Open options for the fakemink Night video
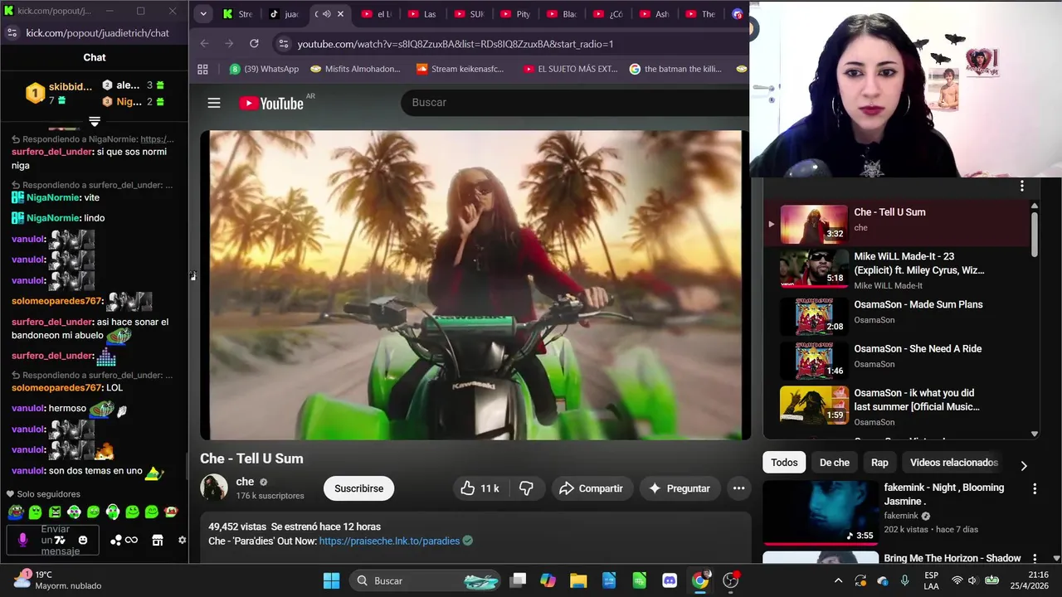The width and height of the screenshot is (1062, 597). click(x=1035, y=489)
